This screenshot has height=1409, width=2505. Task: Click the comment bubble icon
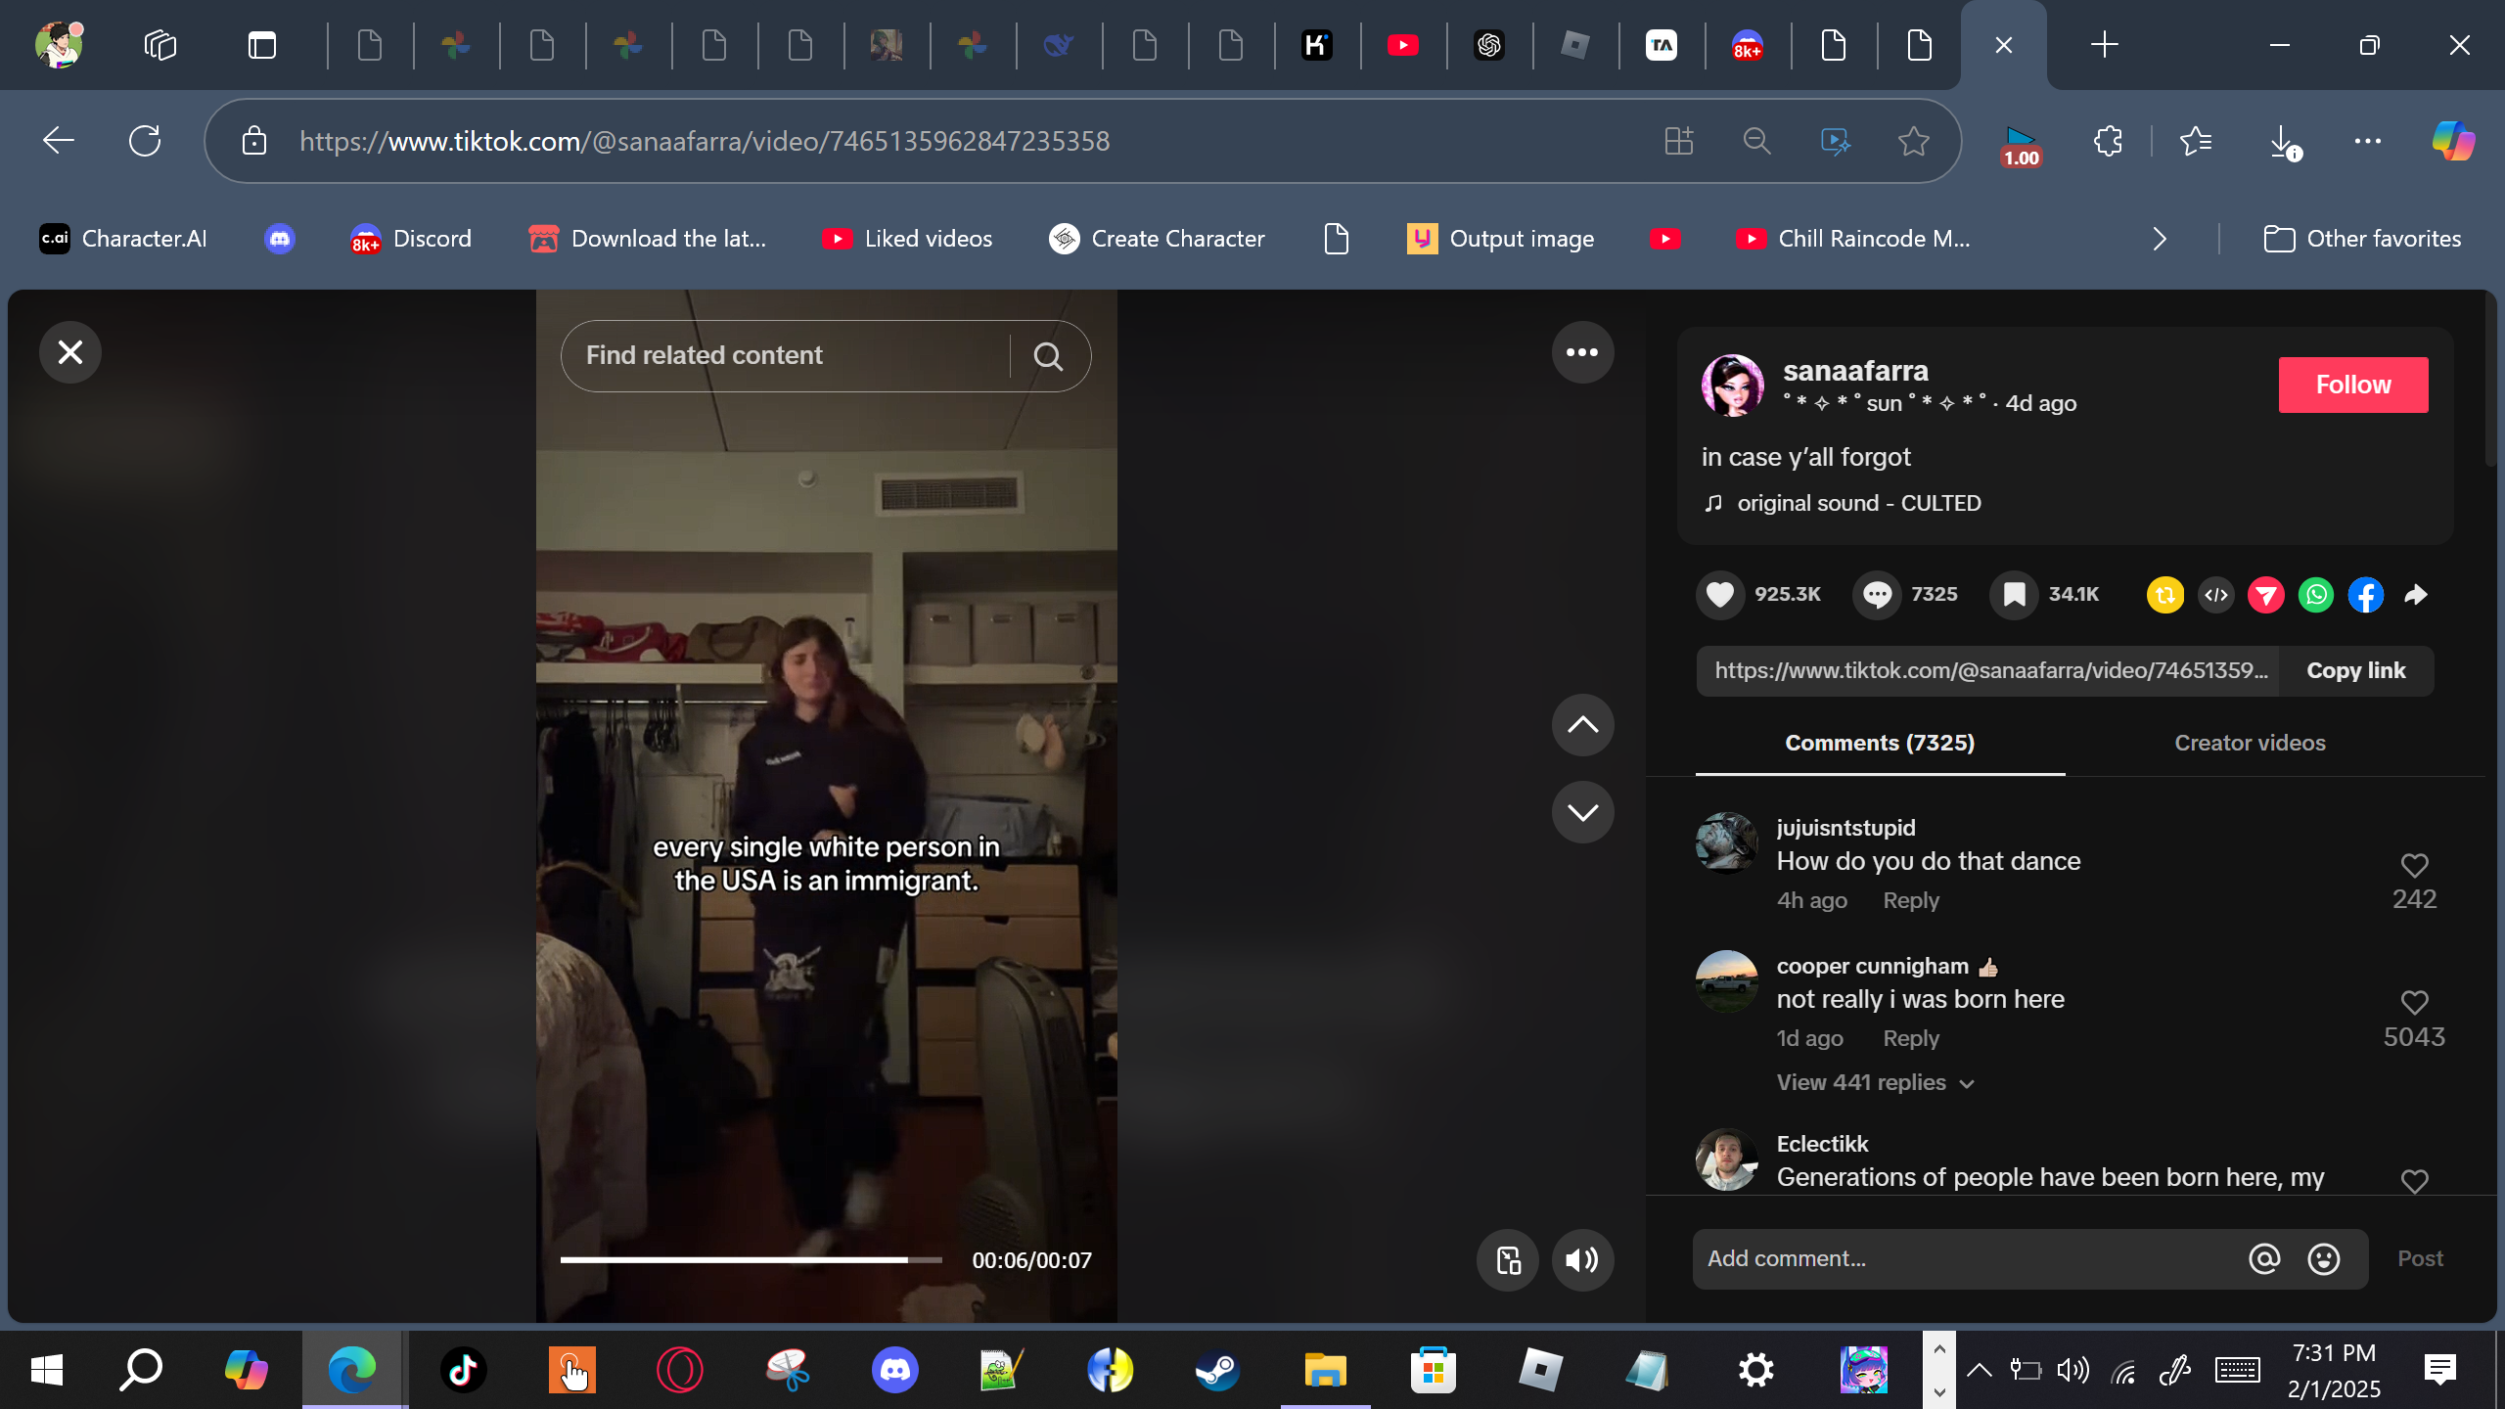(x=1876, y=595)
